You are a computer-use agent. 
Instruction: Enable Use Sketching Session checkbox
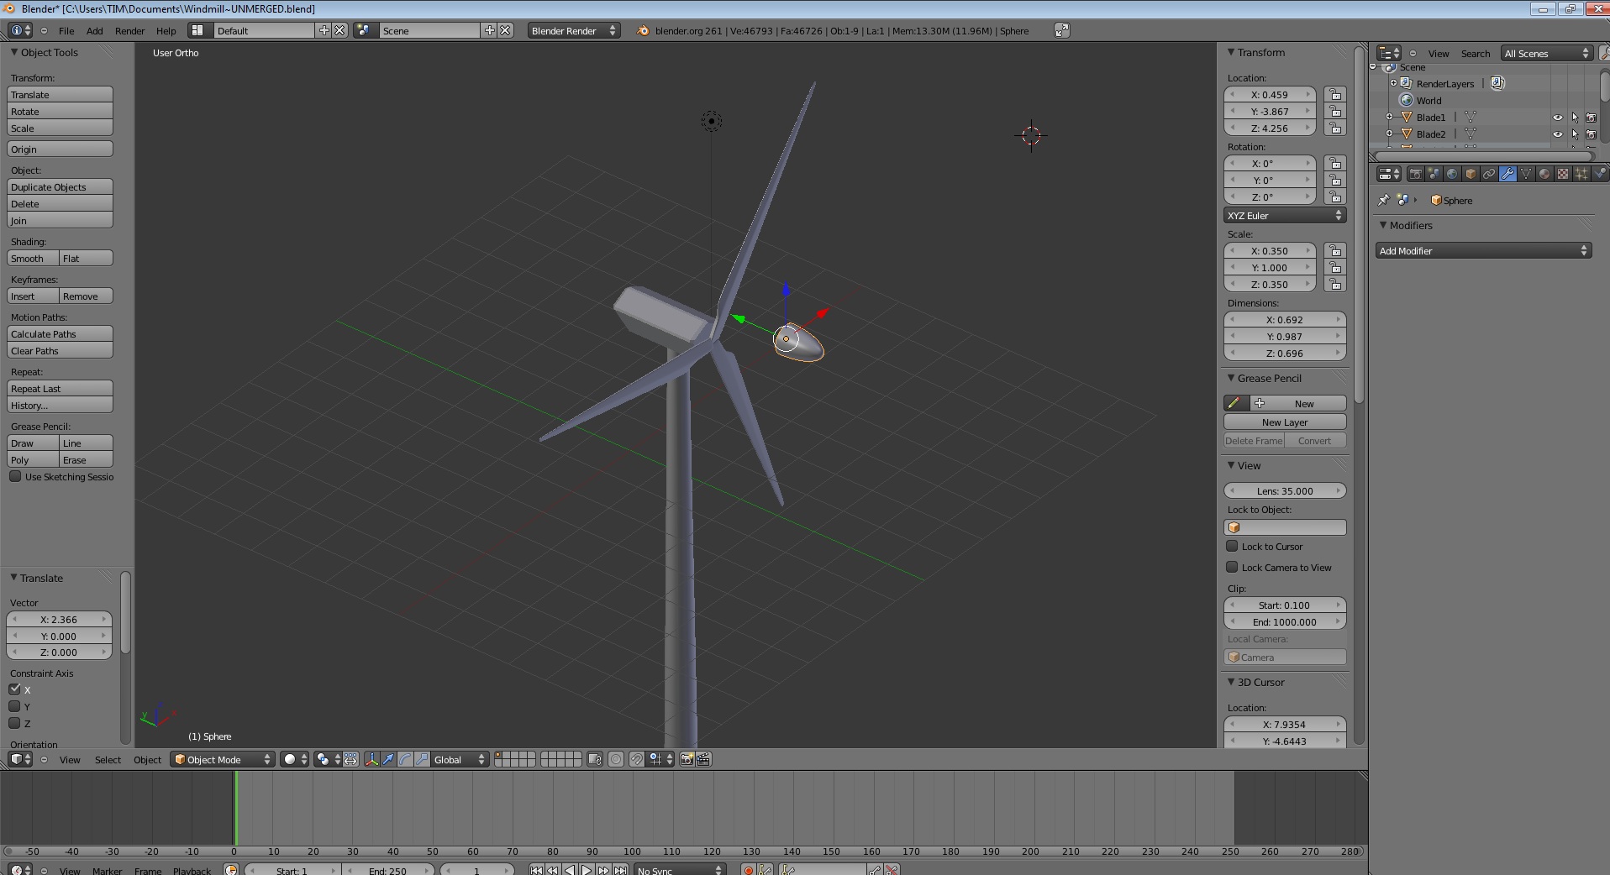[x=15, y=476]
